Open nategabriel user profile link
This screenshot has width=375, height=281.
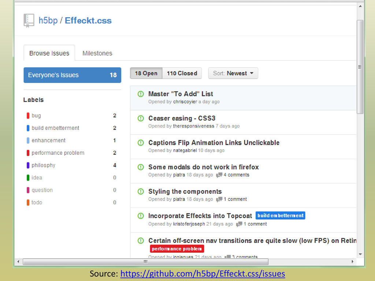coord(185,150)
